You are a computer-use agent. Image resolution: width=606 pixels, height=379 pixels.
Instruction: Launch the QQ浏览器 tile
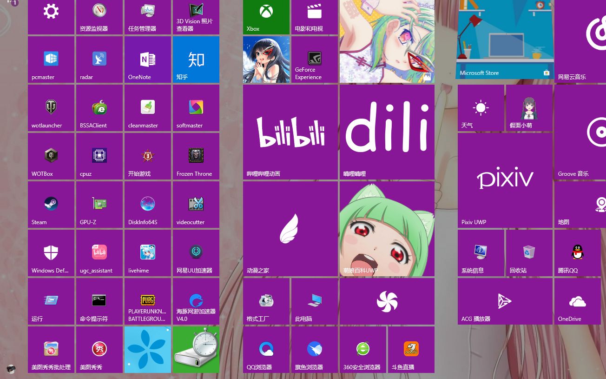coord(266,350)
